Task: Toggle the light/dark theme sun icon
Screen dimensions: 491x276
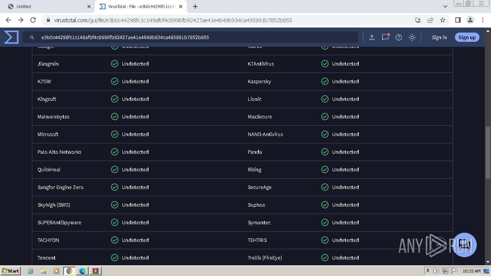Action: (412, 37)
